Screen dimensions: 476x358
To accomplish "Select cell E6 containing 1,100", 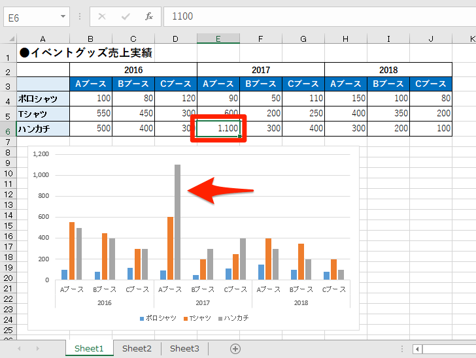I will [x=218, y=129].
